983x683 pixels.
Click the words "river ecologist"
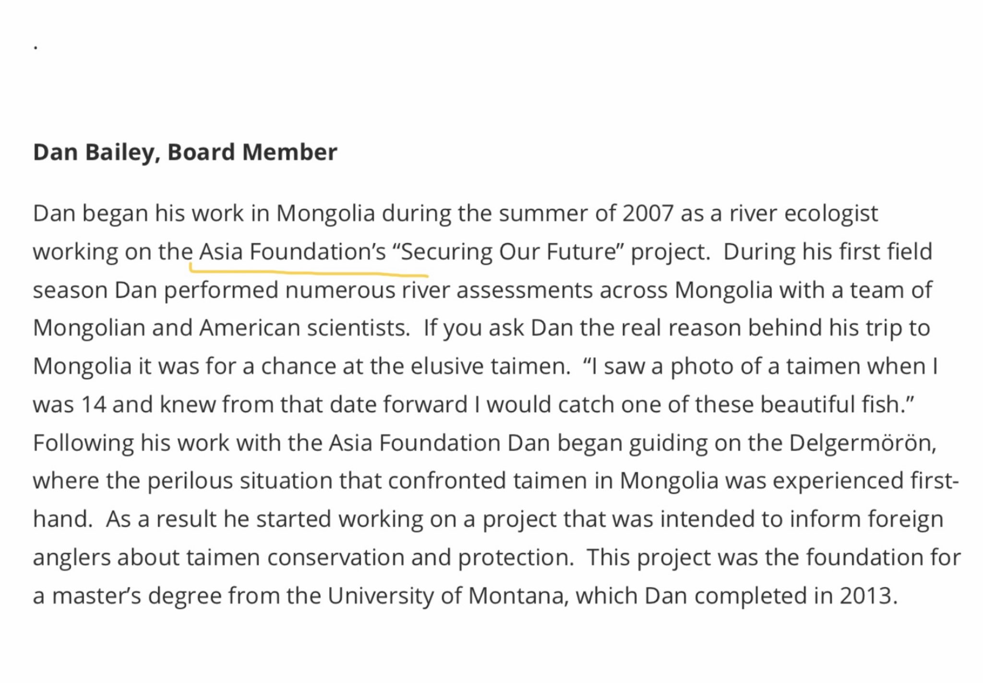point(804,214)
